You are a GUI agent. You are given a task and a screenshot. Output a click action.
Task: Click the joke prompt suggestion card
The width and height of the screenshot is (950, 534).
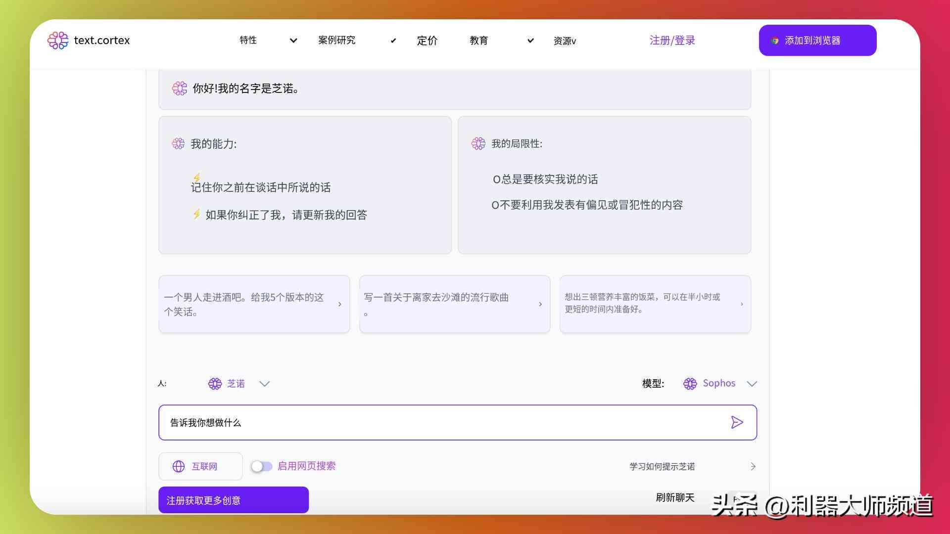(x=254, y=303)
